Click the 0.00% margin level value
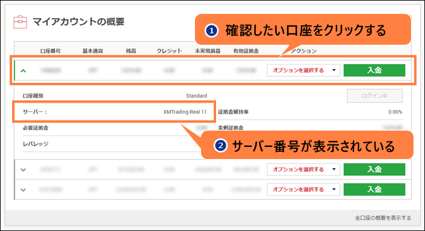425x231 pixels. pyautogui.click(x=395, y=112)
